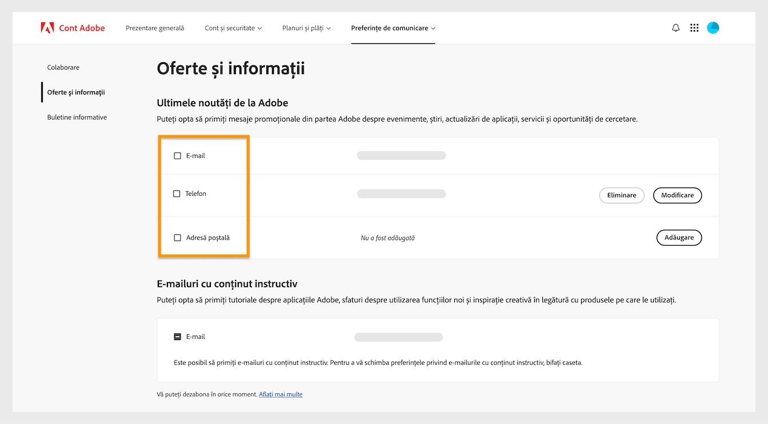Open the Aflați mai multe link

(281, 394)
